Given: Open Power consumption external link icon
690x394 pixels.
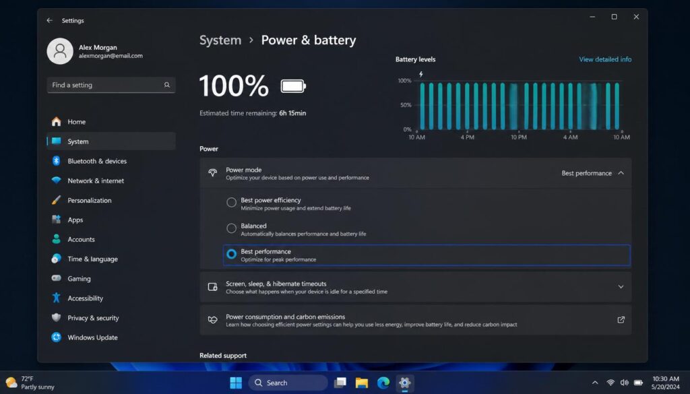Looking at the screenshot, I should click(x=621, y=320).
